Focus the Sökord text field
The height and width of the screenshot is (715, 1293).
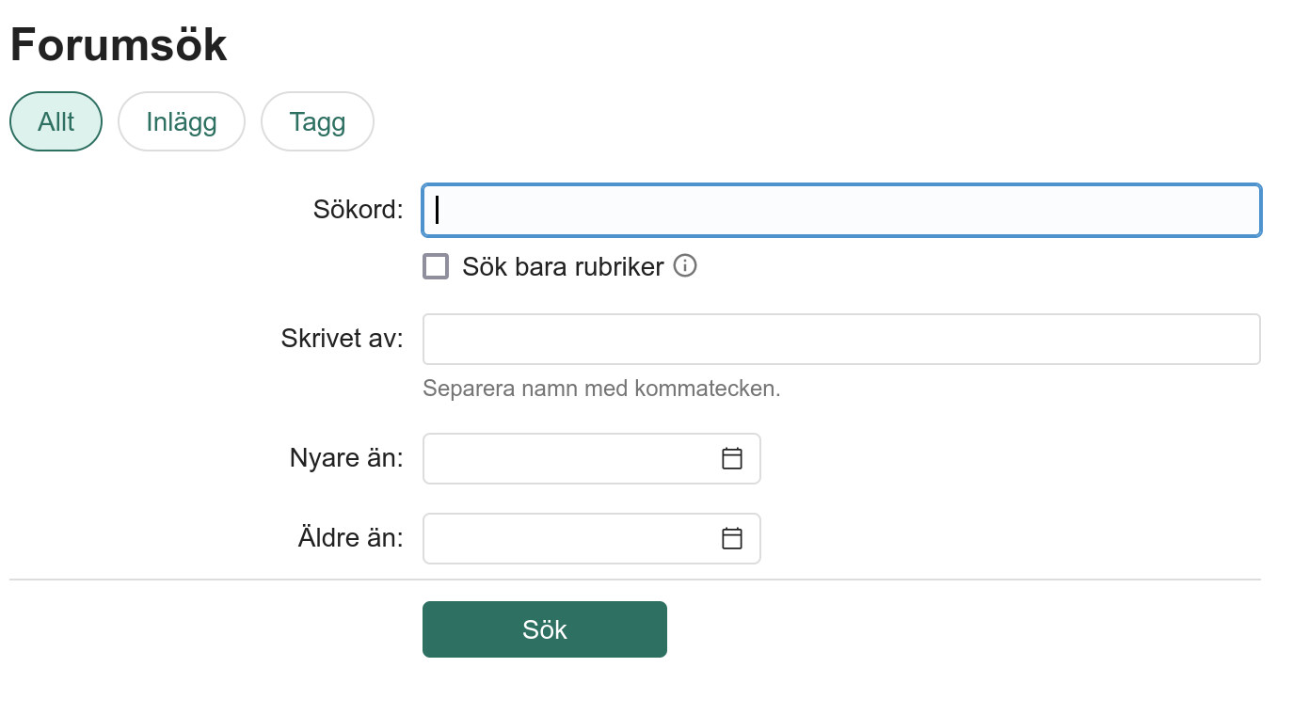coord(840,210)
